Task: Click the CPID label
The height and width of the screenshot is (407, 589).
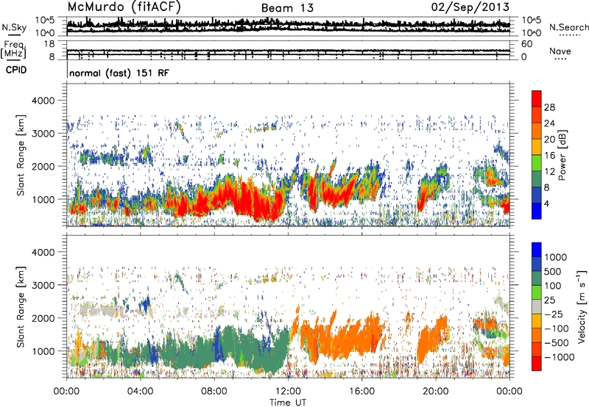Action: point(16,70)
